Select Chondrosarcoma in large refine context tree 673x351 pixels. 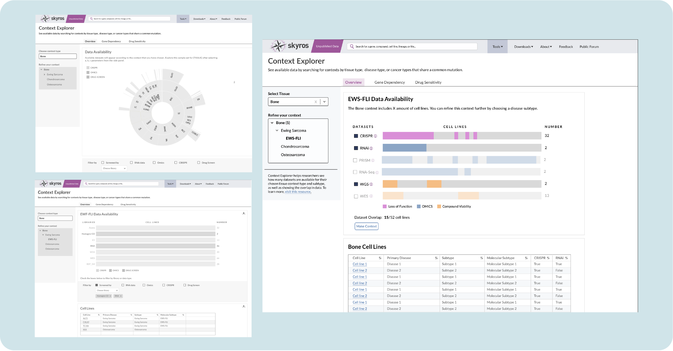pos(295,146)
